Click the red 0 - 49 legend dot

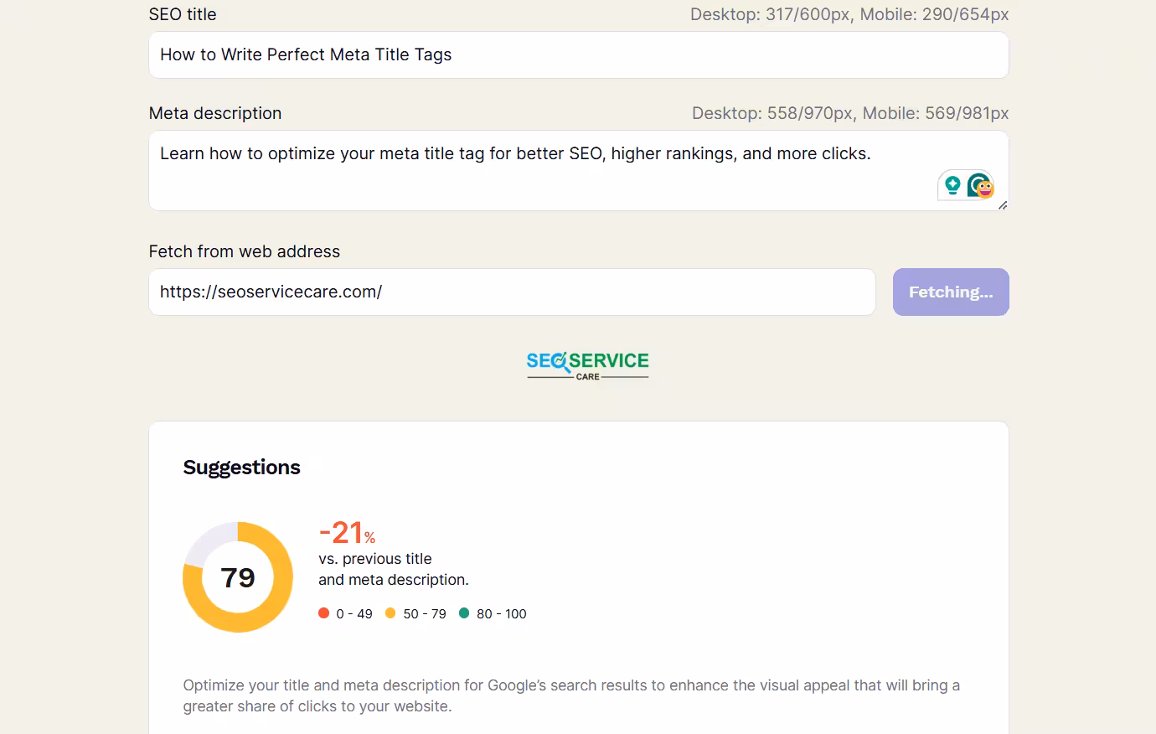pos(323,613)
